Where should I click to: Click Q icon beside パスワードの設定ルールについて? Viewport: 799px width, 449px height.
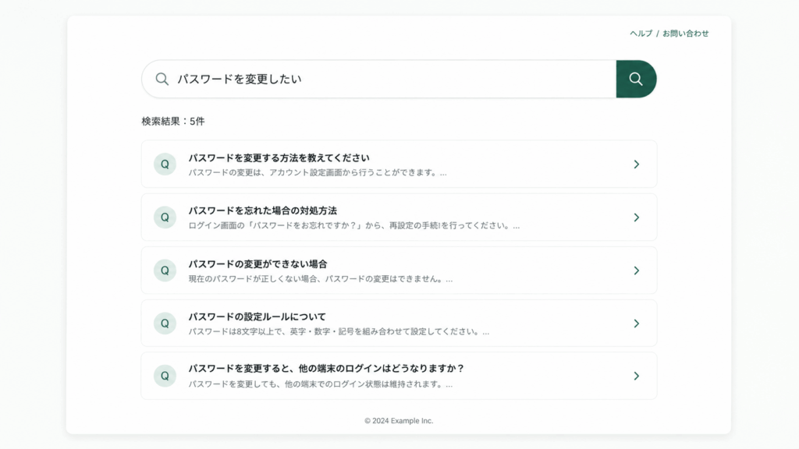[x=165, y=323]
